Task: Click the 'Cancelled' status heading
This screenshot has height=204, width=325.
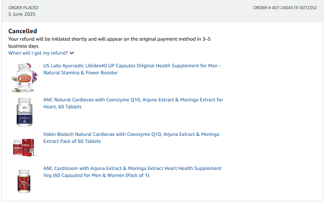Action: click(23, 31)
